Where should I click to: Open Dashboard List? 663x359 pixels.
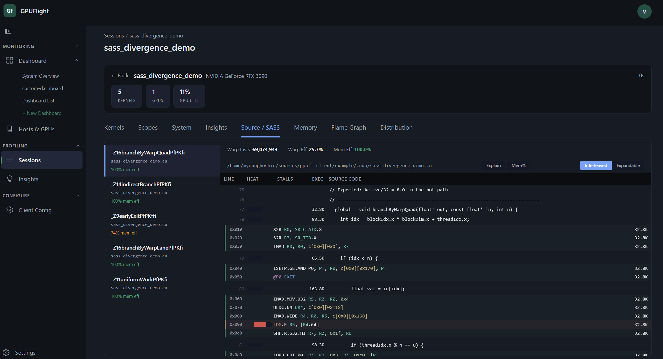pos(38,101)
